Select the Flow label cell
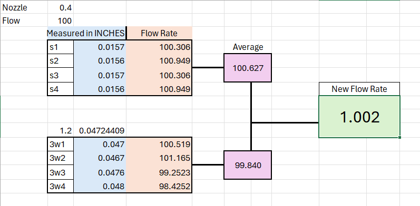Screen dimensions: 420x206 click(24, 20)
